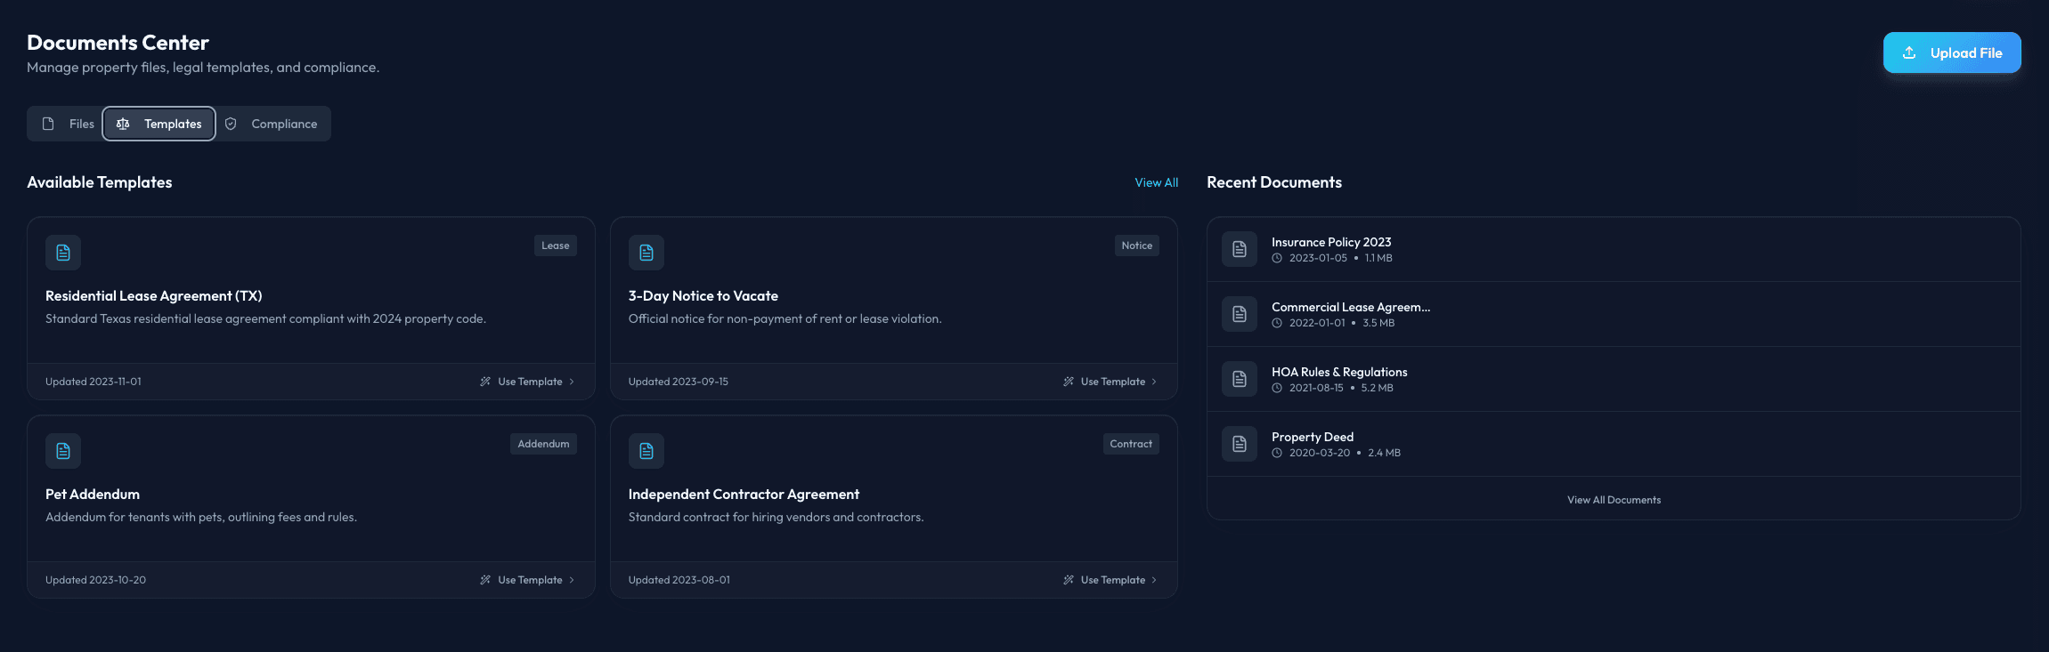Screen dimensions: 2049x652
Task: Click the Residential Lease Agreement (TX) title
Action: [154, 296]
